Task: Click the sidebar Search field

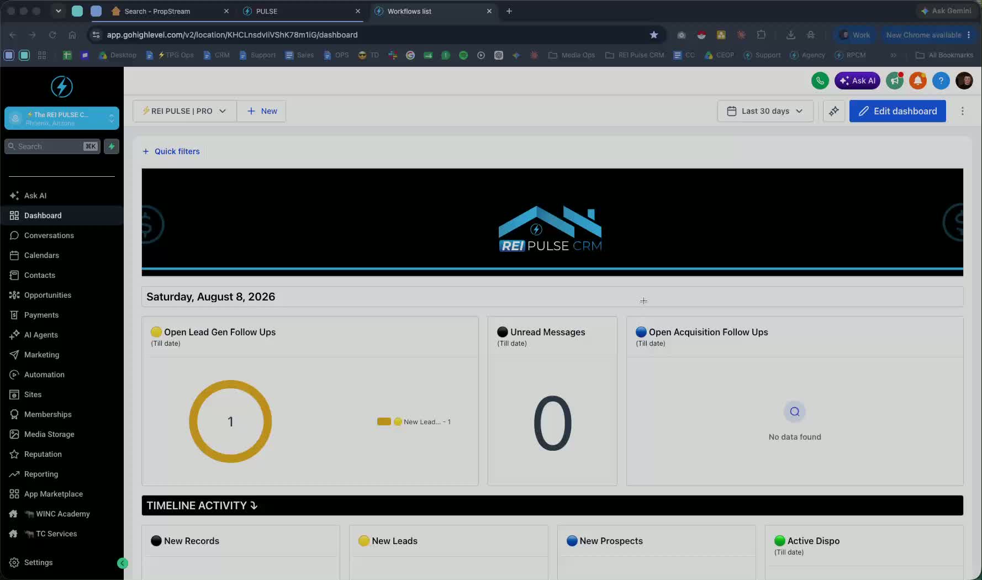Action: (x=52, y=146)
